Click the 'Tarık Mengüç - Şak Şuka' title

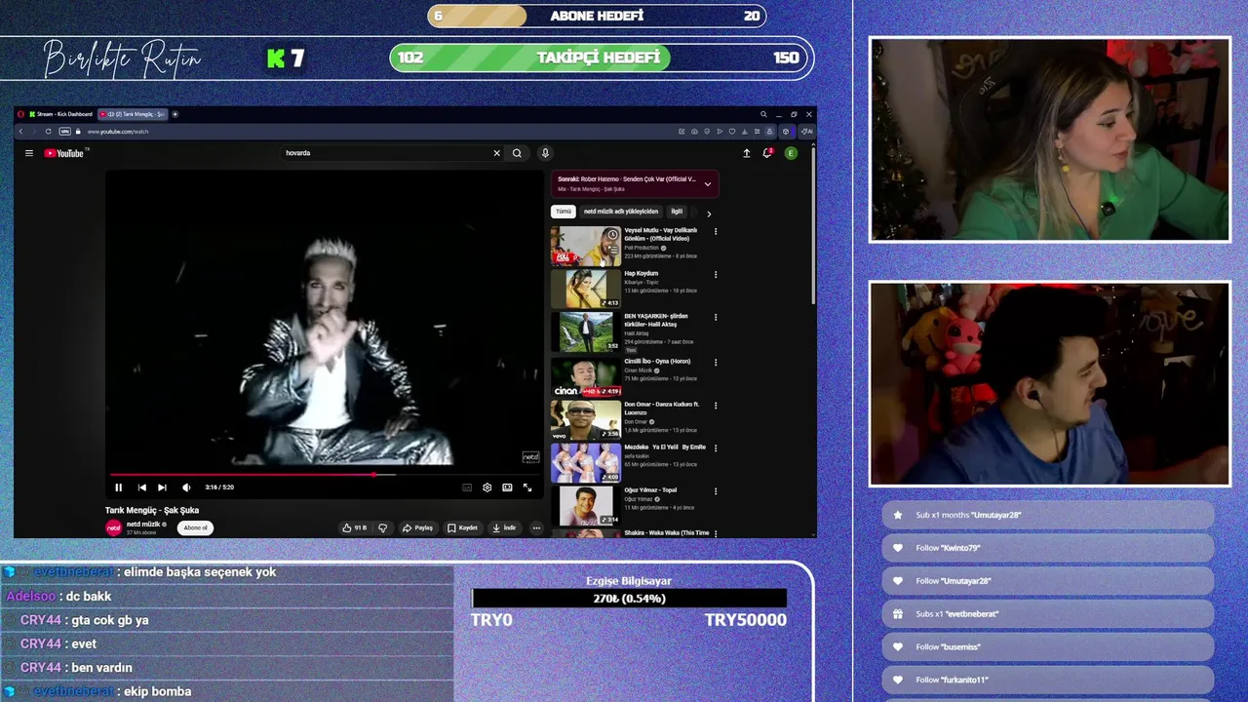click(x=152, y=510)
